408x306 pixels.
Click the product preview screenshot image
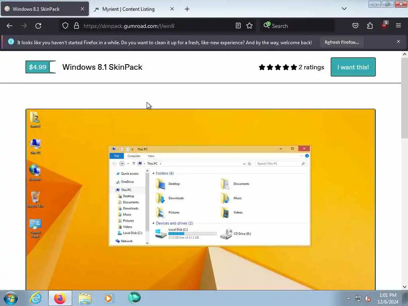click(x=201, y=200)
